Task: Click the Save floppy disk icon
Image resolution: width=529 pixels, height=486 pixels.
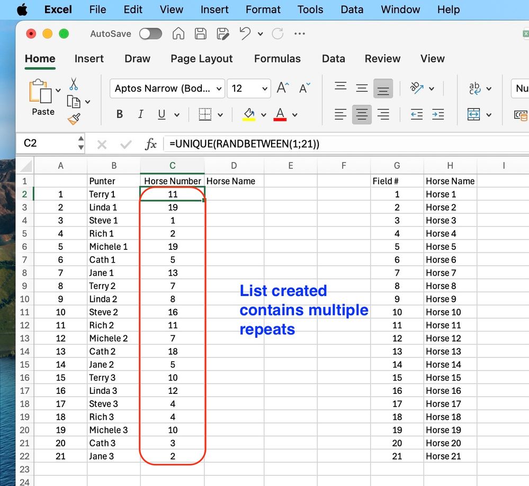Action: [200, 33]
